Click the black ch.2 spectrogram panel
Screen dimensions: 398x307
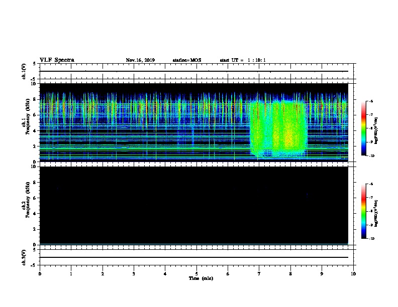coord(194,206)
